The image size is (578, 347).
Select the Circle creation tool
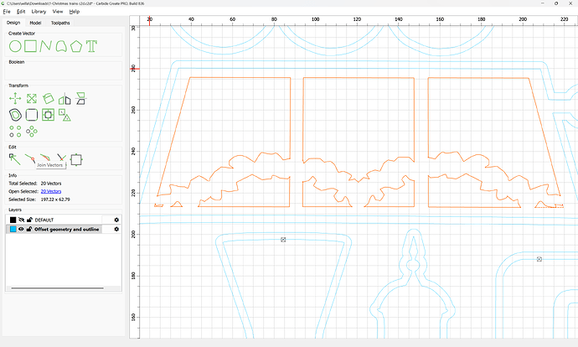(14, 45)
